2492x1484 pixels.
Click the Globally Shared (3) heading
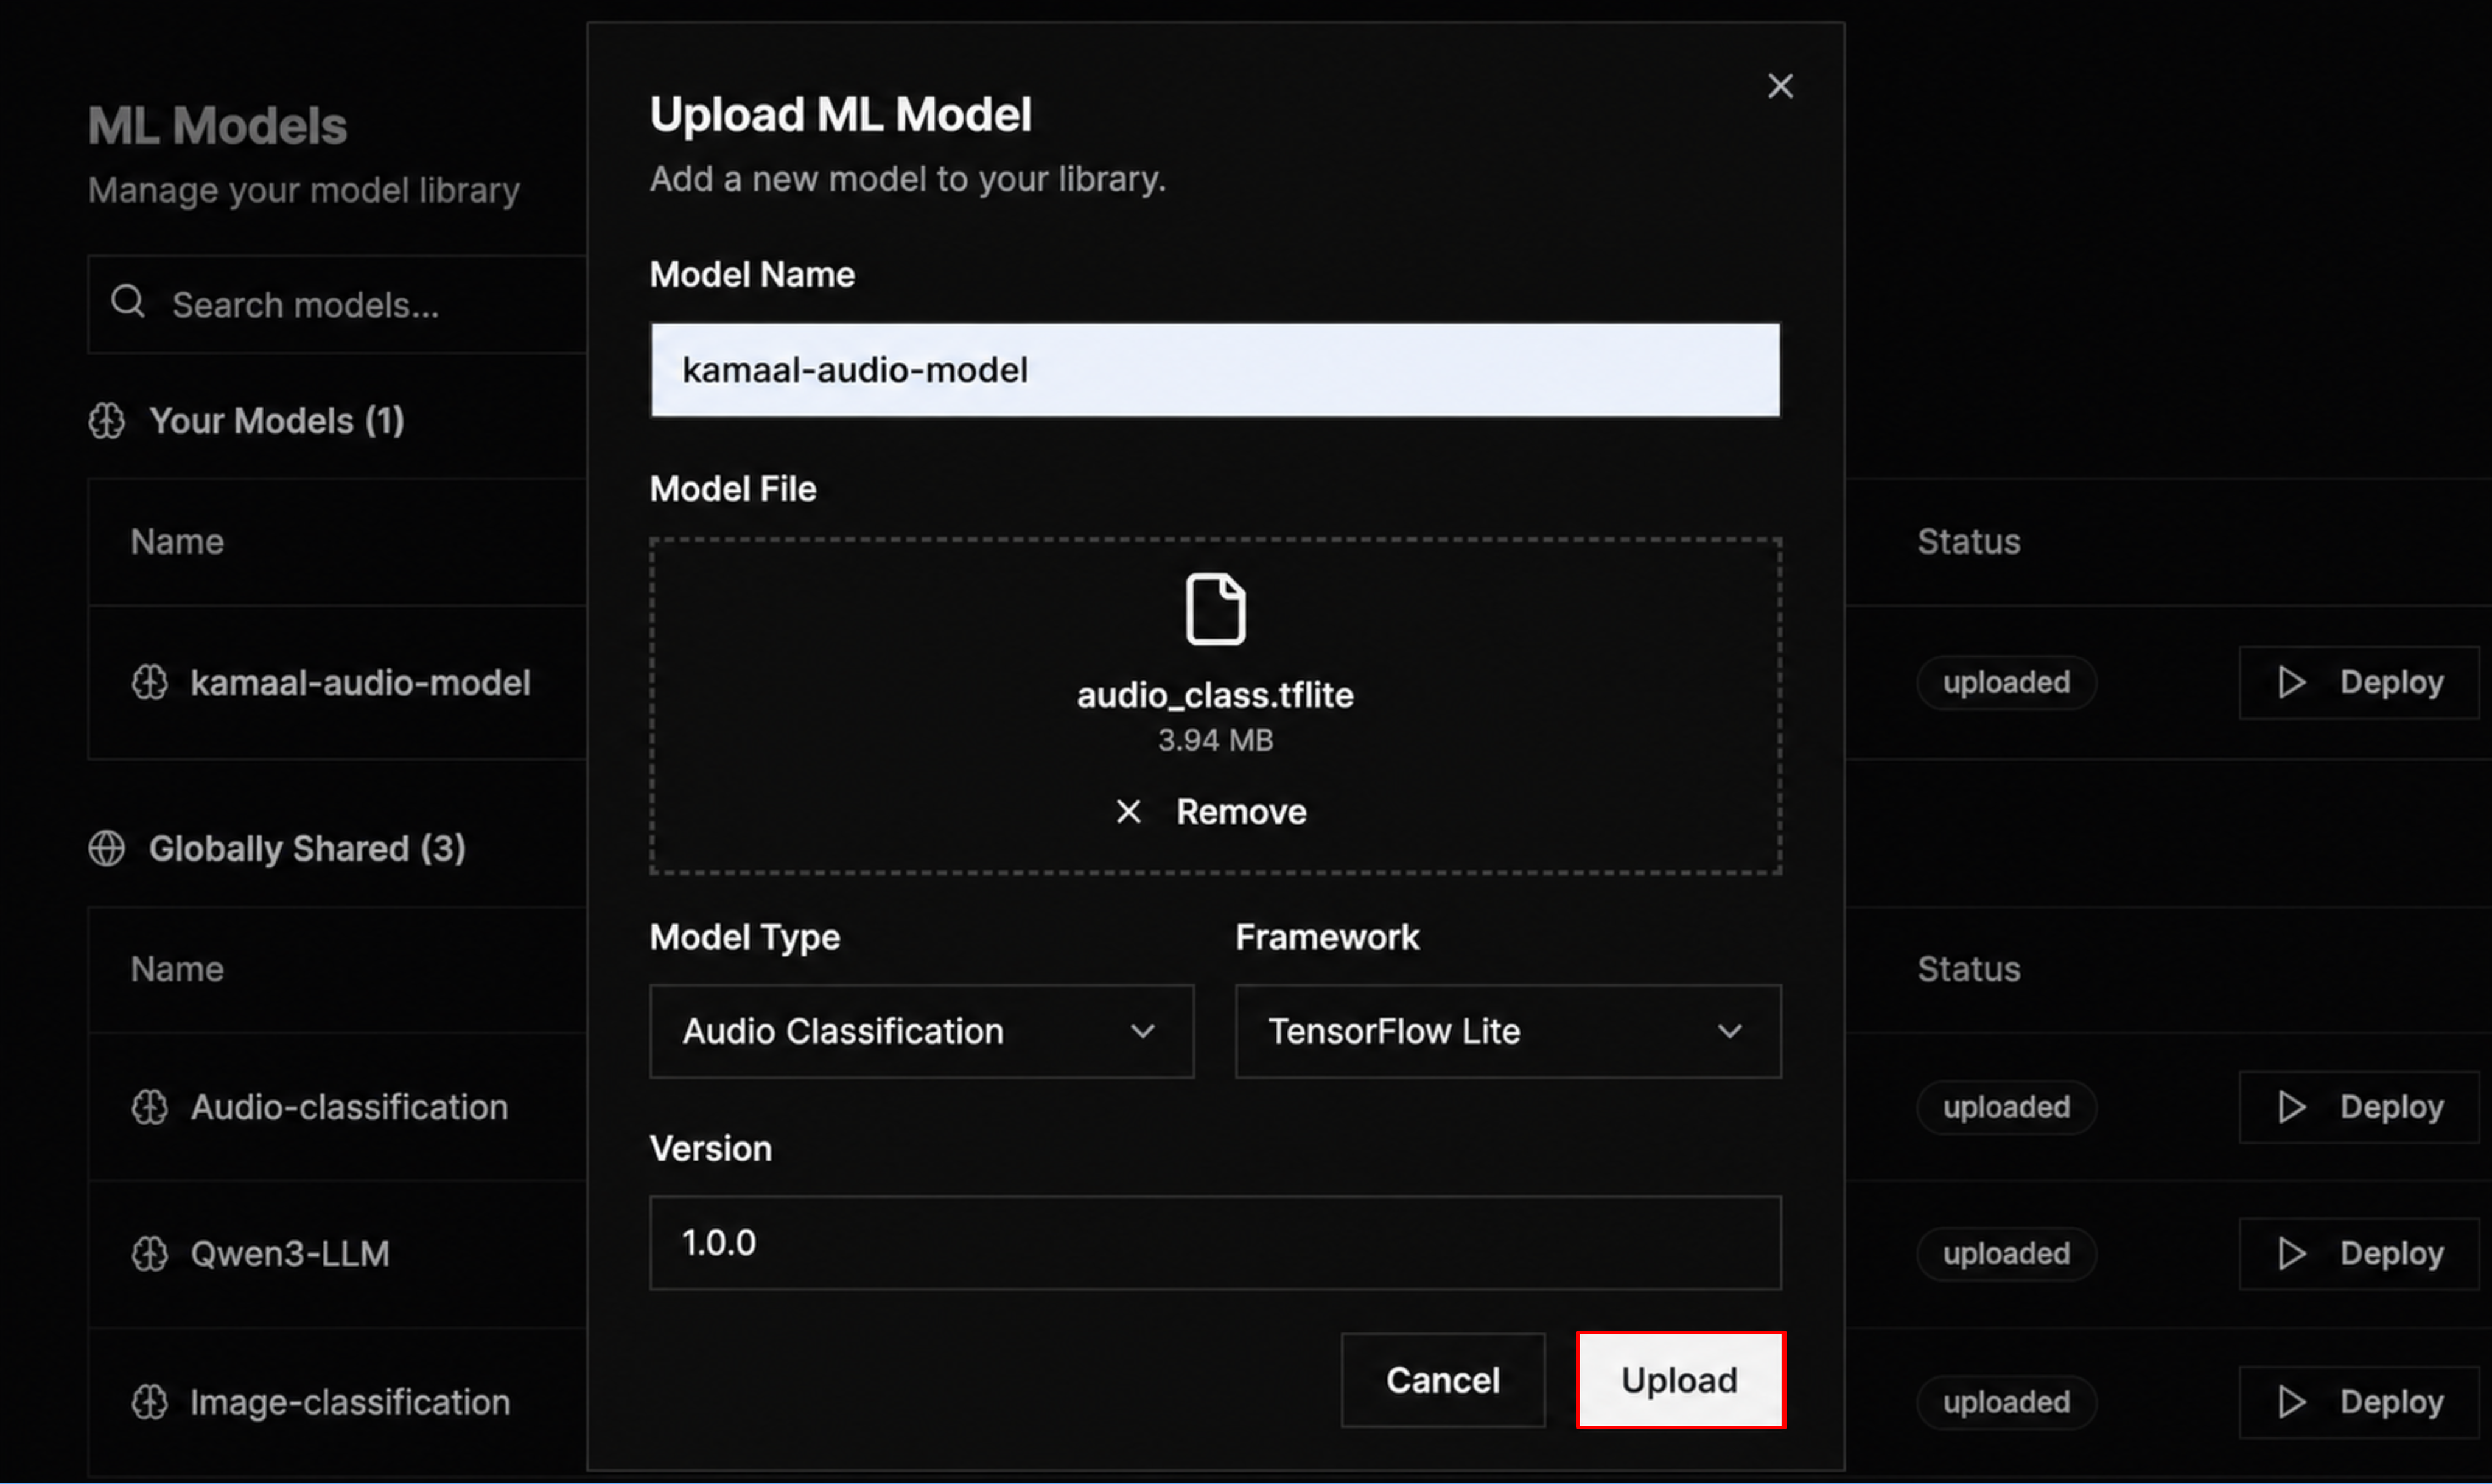point(307,849)
